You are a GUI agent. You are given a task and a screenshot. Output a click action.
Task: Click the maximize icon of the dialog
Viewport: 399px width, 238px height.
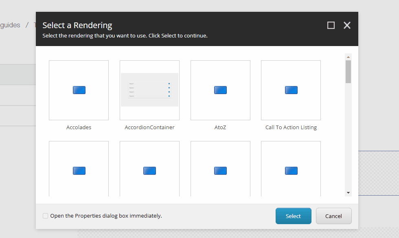(331, 25)
